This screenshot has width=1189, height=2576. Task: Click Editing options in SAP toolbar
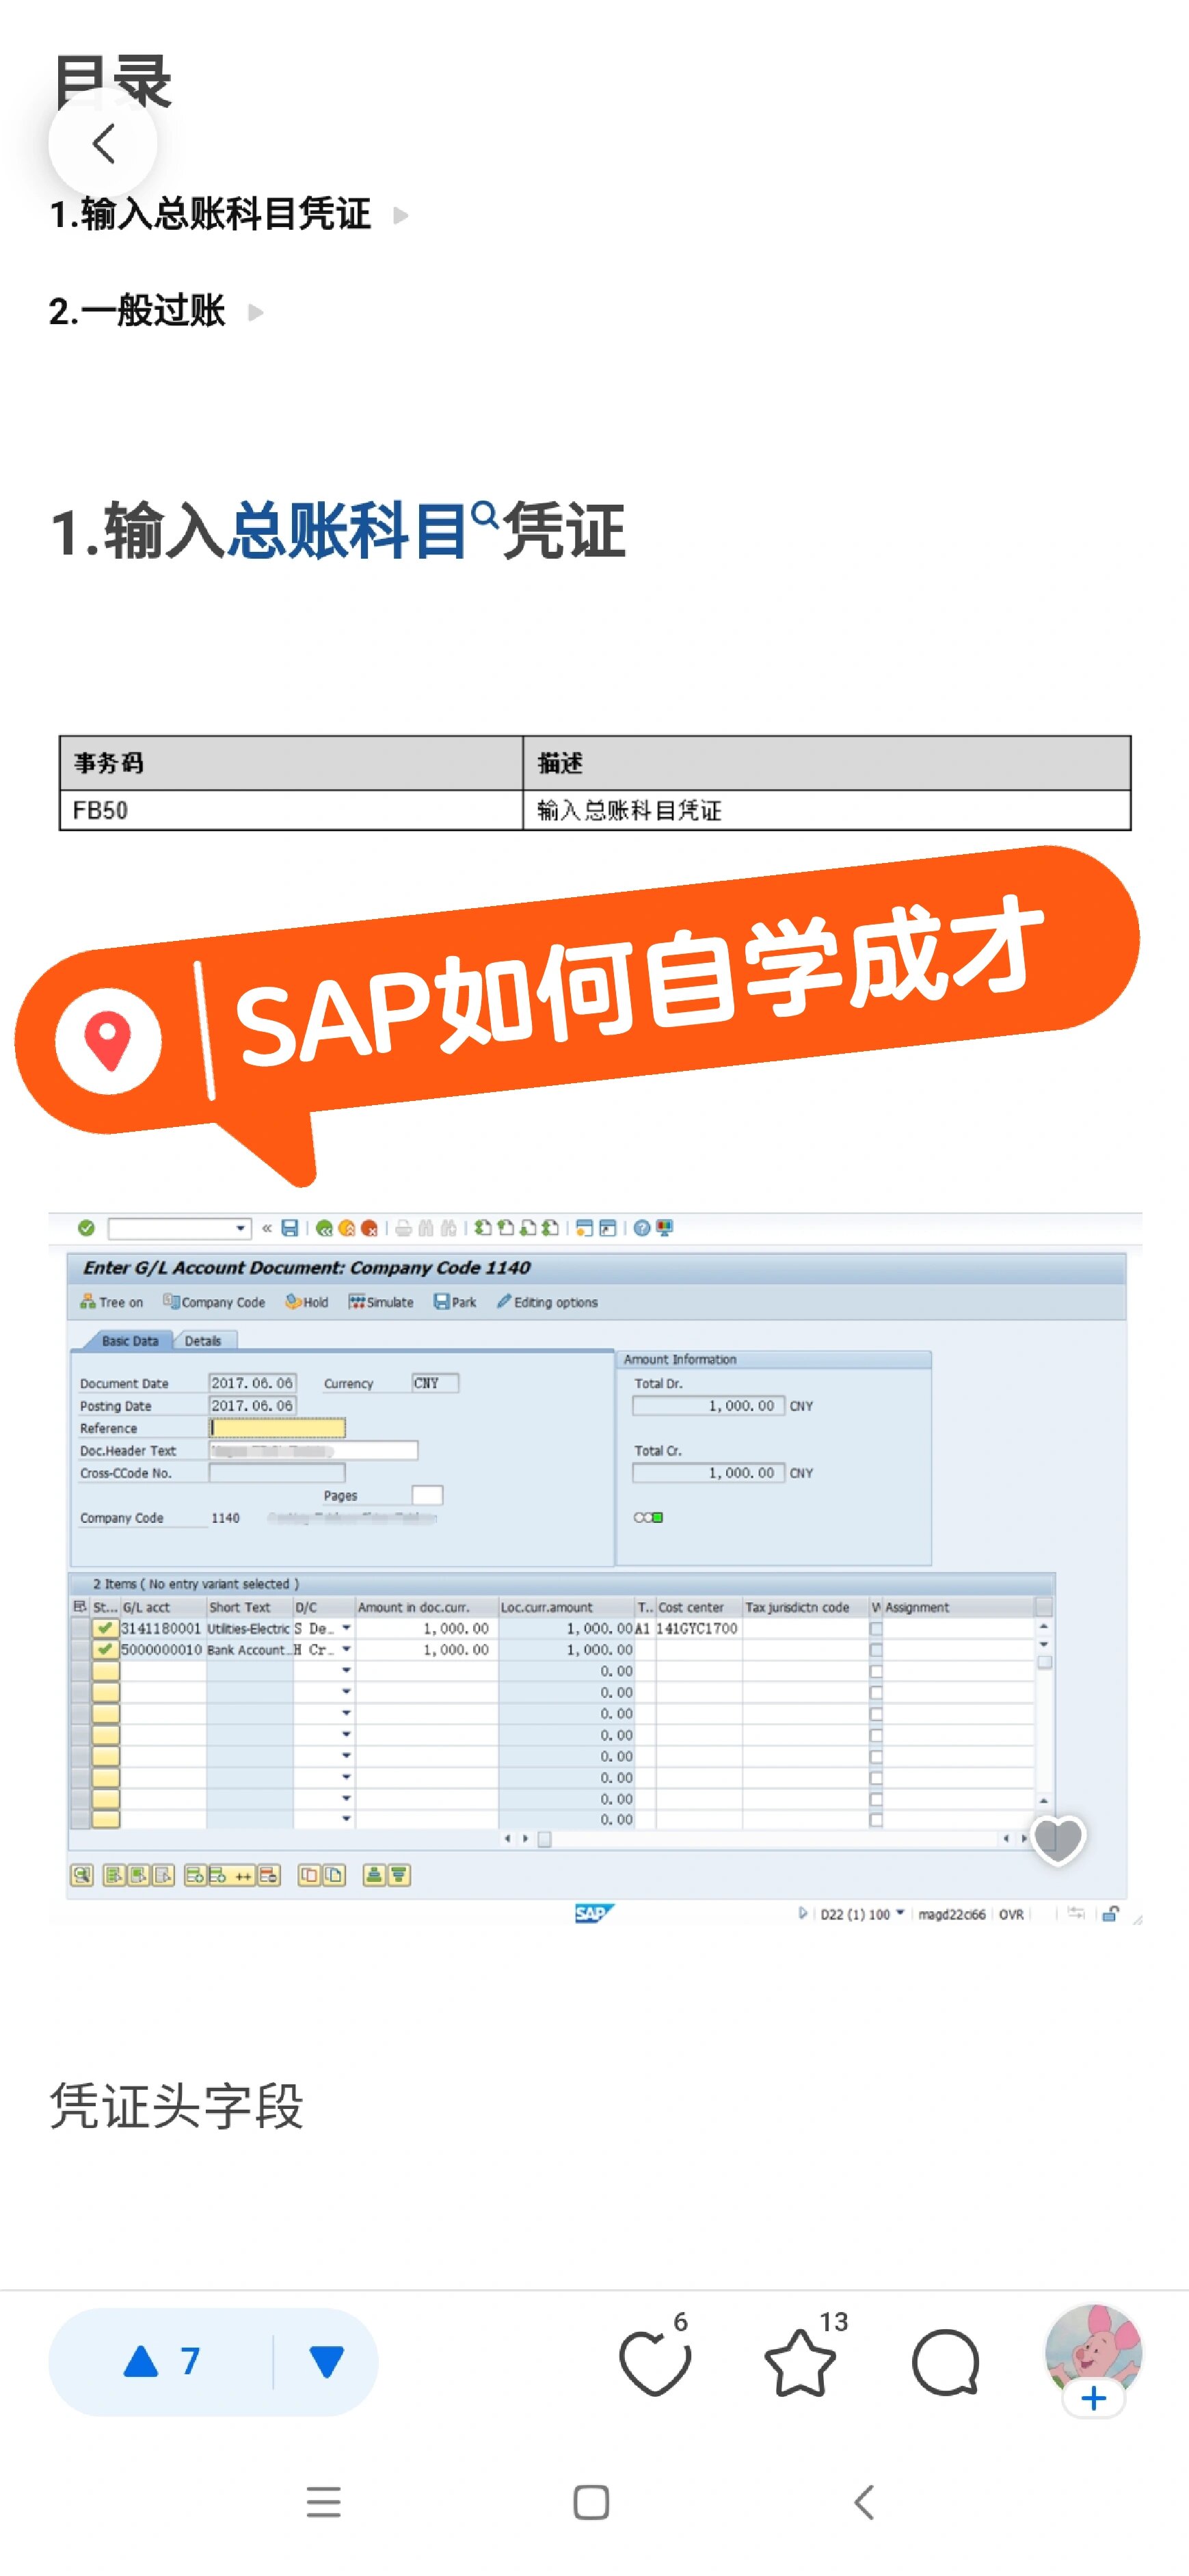tap(547, 1302)
